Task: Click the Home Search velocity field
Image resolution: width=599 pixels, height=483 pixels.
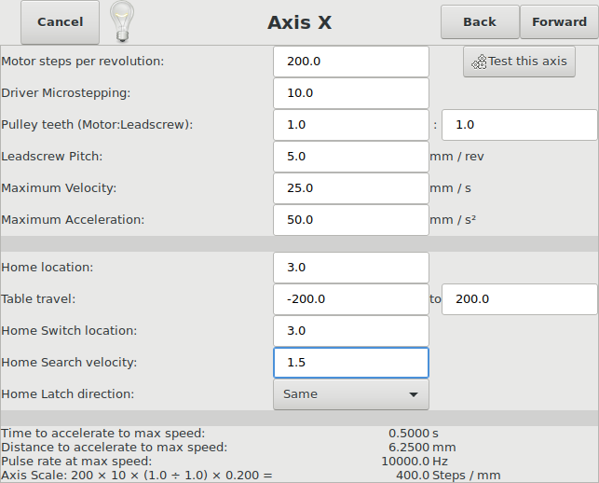Action: [x=351, y=363]
